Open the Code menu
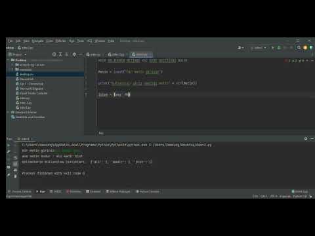Viewport: 315px width, 236px height. (49, 41)
